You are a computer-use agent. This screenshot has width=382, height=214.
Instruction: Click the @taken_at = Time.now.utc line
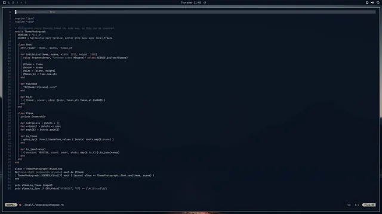[x=40, y=74]
